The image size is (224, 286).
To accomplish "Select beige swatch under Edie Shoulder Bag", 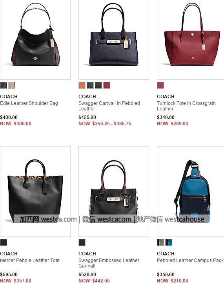I will point(12,85).
